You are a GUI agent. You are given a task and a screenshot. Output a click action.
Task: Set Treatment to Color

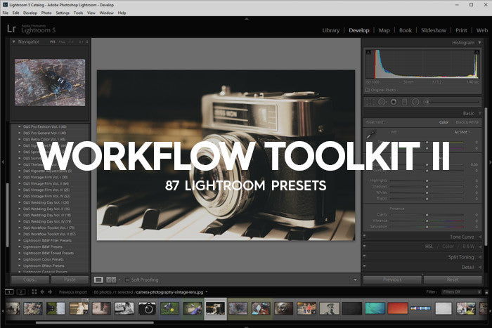tap(444, 122)
